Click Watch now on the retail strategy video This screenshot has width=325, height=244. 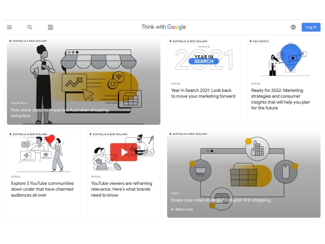point(182,209)
